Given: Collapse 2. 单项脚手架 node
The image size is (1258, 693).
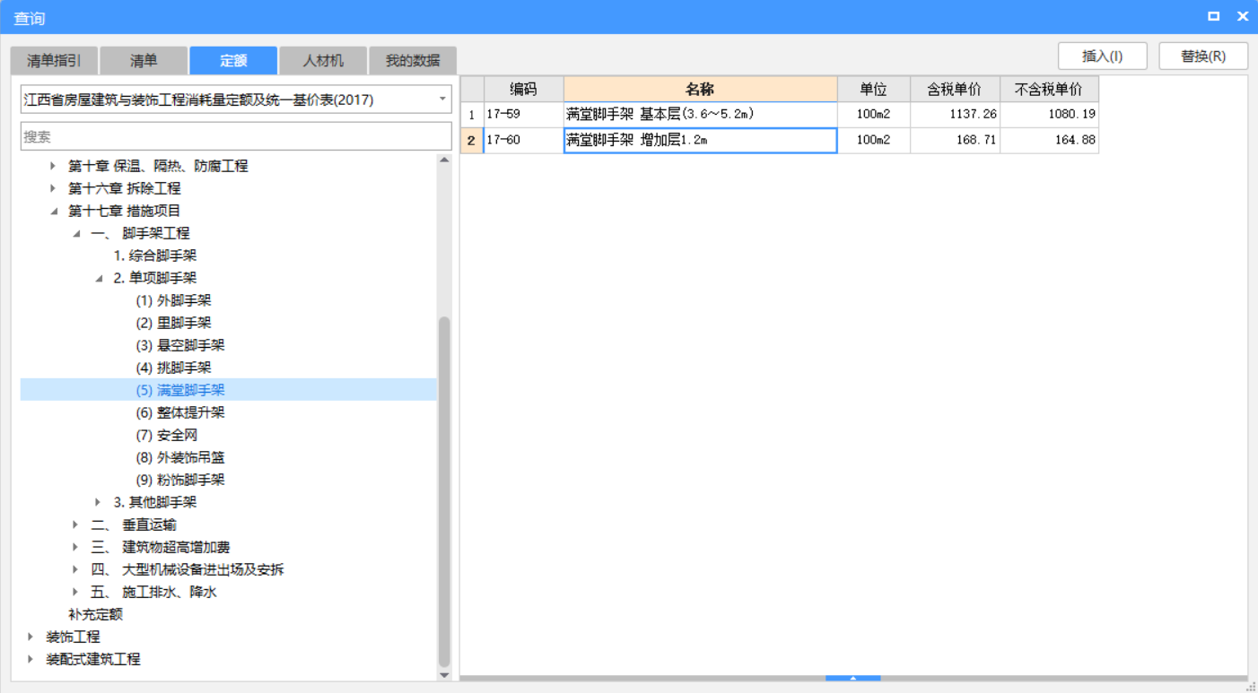Looking at the screenshot, I should tap(98, 278).
